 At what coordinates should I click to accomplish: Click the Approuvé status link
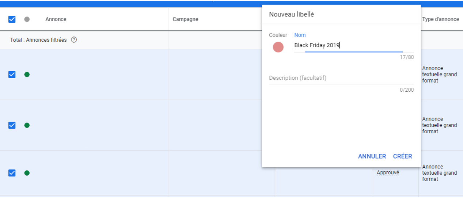[388, 173]
